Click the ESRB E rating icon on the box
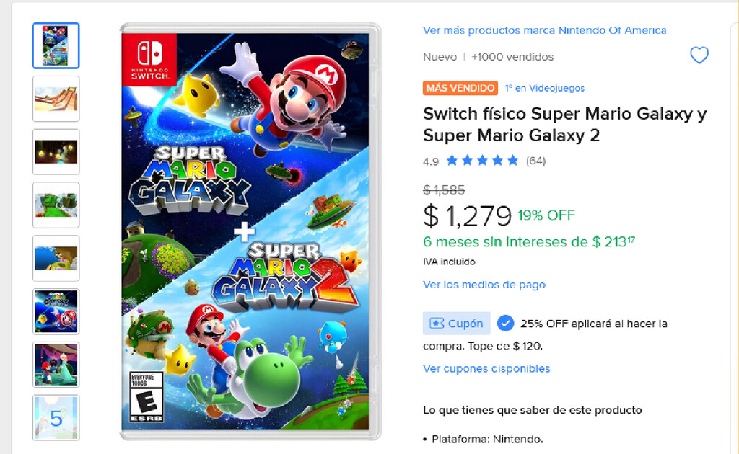 (144, 388)
